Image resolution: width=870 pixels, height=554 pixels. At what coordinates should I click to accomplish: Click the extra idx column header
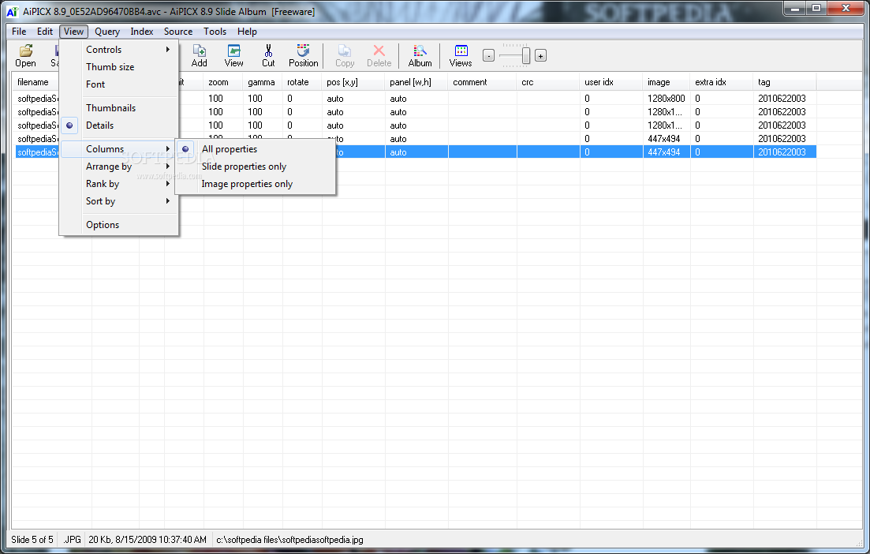point(722,82)
